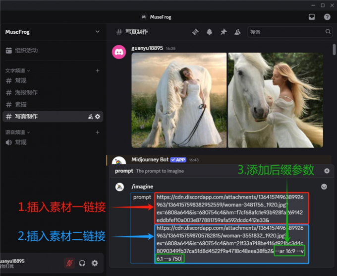Screen dimensions: 337x276
Task: Create channel in 文字频道 category
Action: [x=97, y=70]
